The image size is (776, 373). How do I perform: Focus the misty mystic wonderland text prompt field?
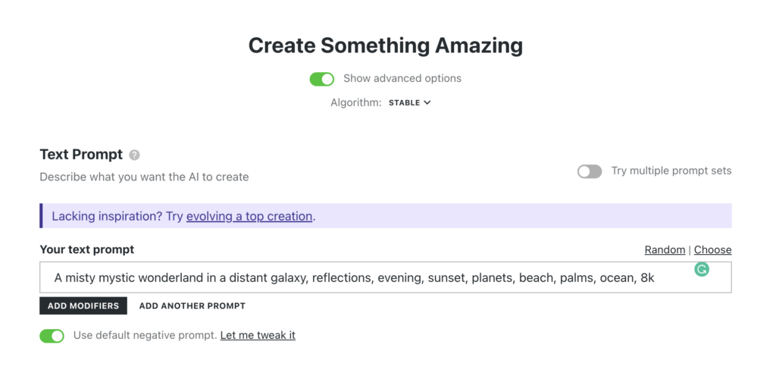pyautogui.click(x=386, y=278)
